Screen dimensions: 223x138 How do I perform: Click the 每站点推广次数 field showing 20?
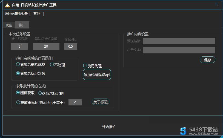tap(46, 47)
